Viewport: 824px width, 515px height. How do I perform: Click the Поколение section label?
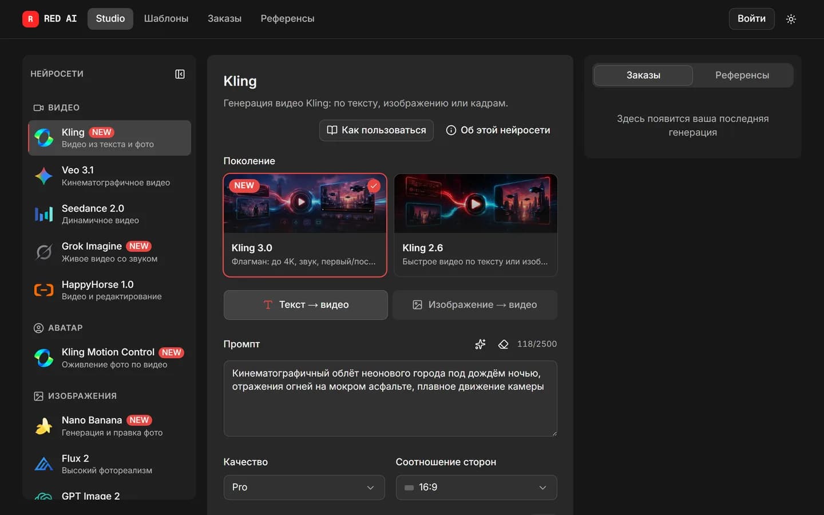pos(249,161)
